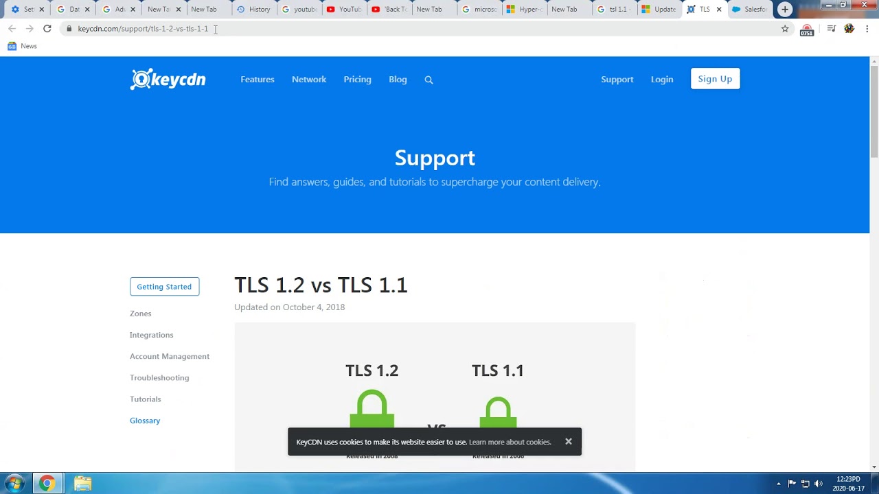Open the Glossary sidebar link
879x494 pixels.
coord(145,421)
